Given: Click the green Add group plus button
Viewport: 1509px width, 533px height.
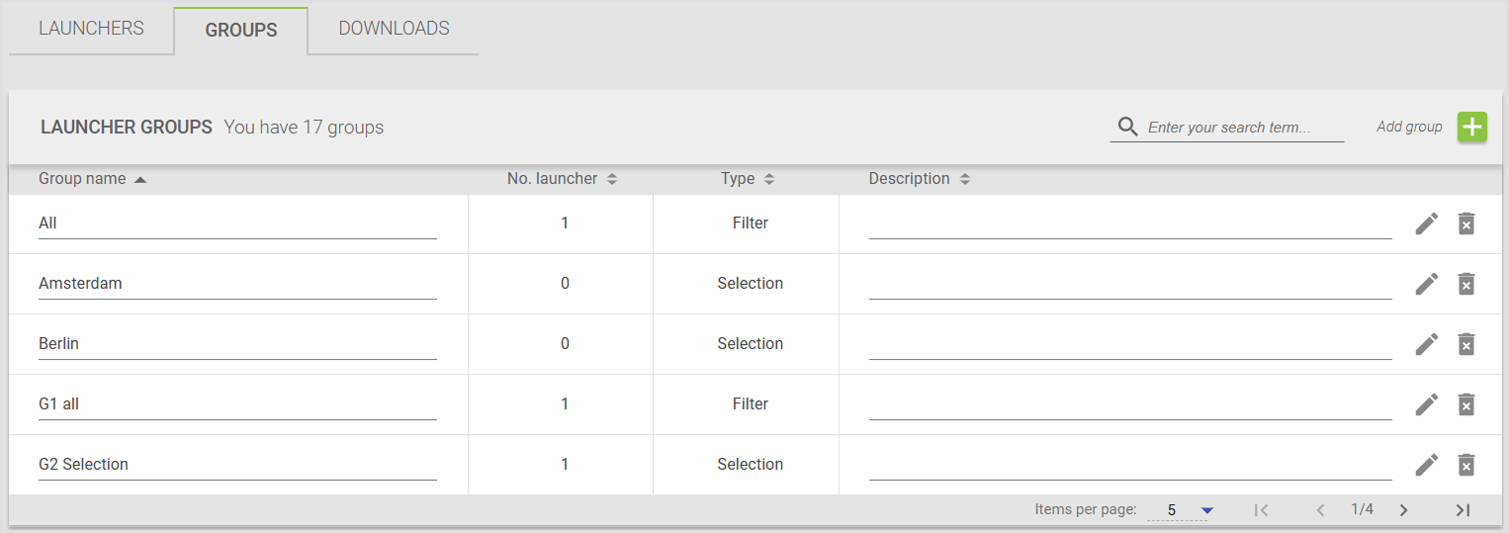Looking at the screenshot, I should pos(1472,128).
